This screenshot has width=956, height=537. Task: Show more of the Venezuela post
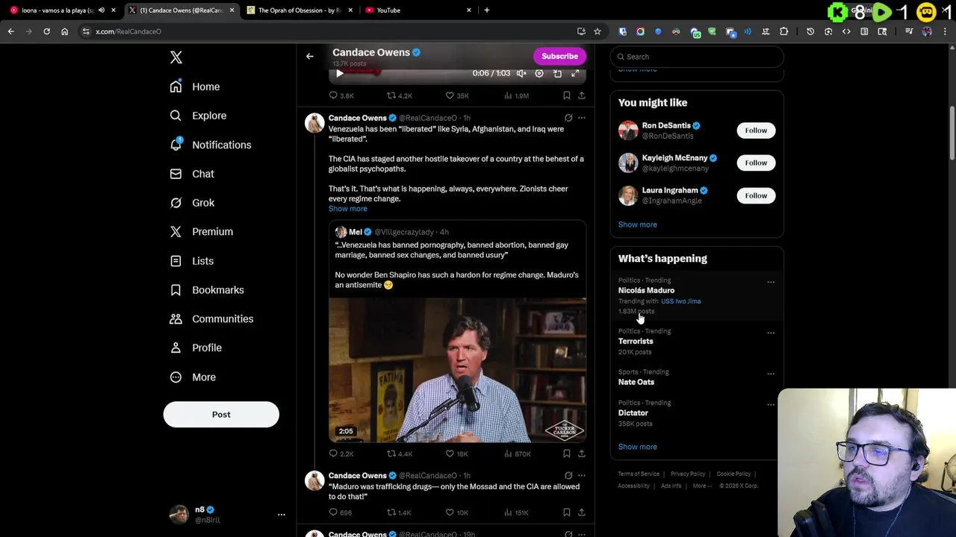(x=348, y=209)
